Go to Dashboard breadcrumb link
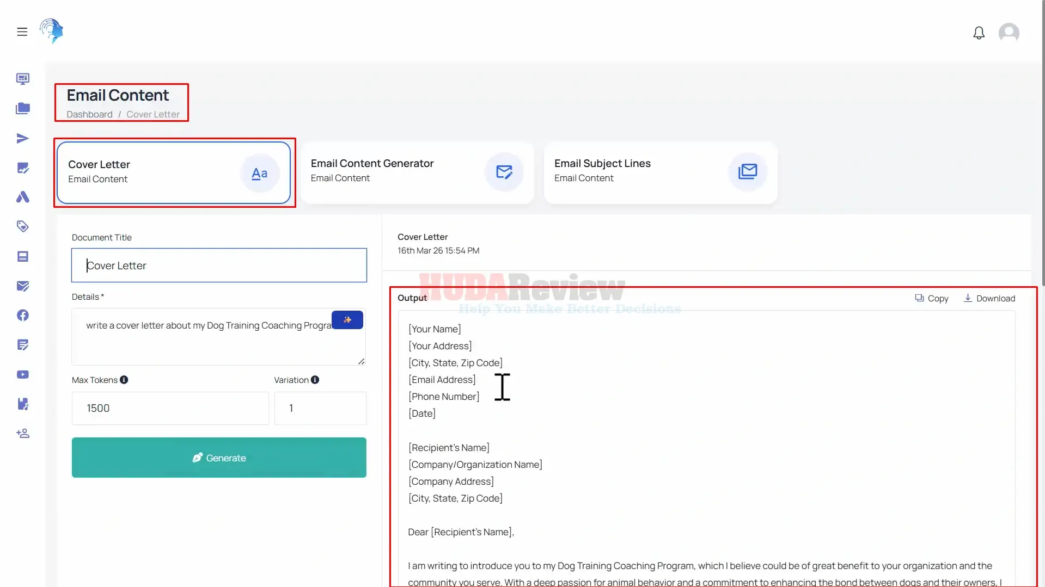 pyautogui.click(x=89, y=114)
